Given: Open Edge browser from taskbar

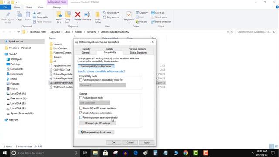Looking at the screenshot, I should 136,153.
